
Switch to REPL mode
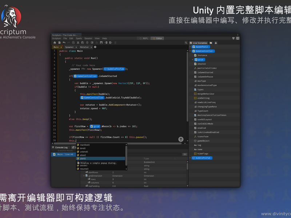(144, 39)
